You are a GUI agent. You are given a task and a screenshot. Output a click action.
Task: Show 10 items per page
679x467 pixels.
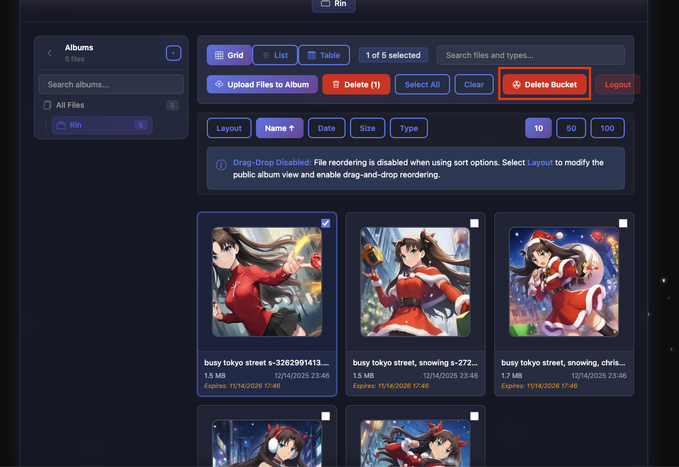(539, 128)
